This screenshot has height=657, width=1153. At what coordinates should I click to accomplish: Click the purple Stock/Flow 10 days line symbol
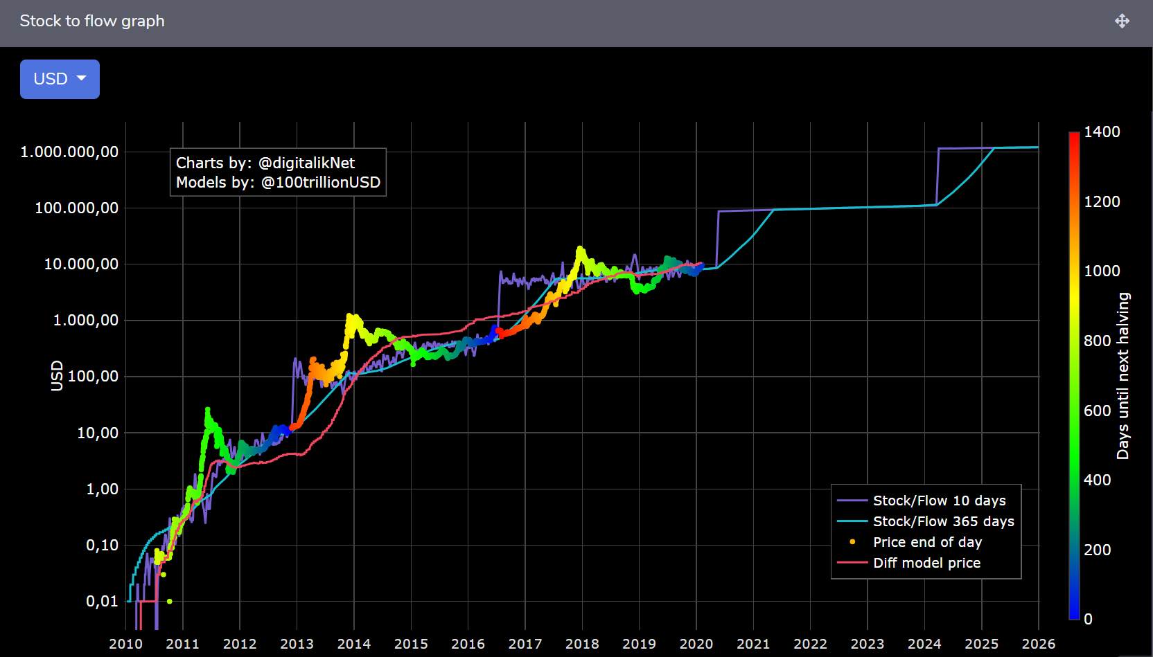pos(851,500)
